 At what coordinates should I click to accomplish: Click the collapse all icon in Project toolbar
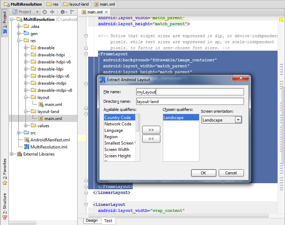[52, 12]
